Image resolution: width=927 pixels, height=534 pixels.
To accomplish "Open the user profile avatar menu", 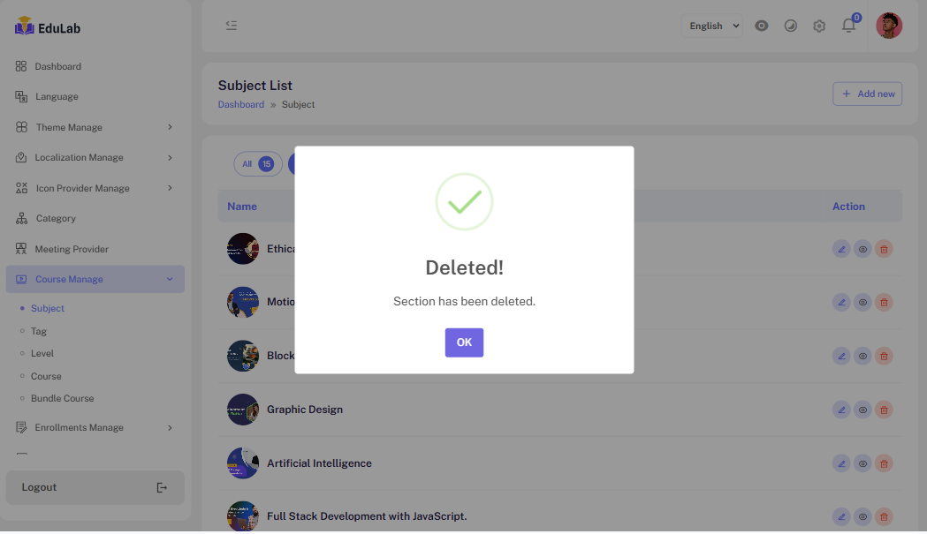I will [x=888, y=26].
